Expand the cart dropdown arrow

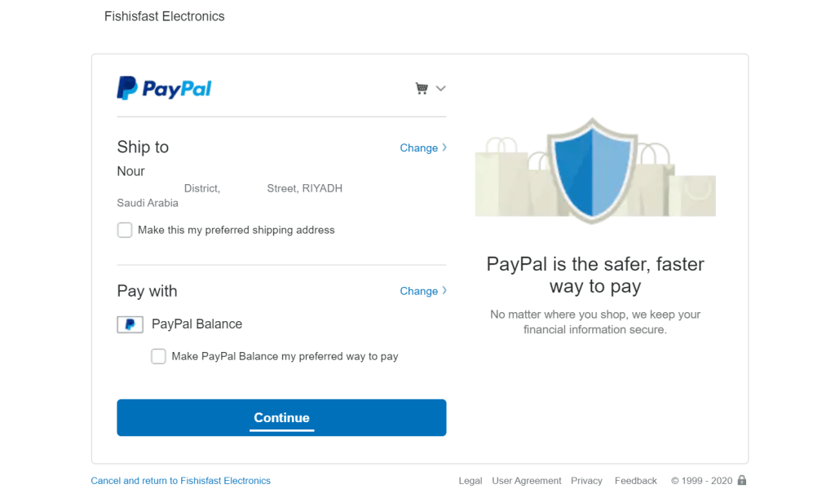441,88
